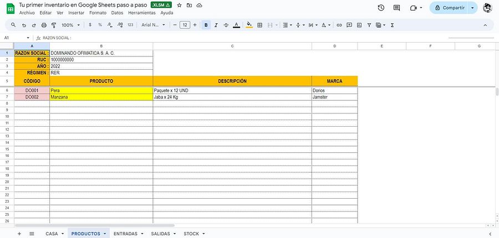Activate the paint format tool

click(x=54, y=25)
